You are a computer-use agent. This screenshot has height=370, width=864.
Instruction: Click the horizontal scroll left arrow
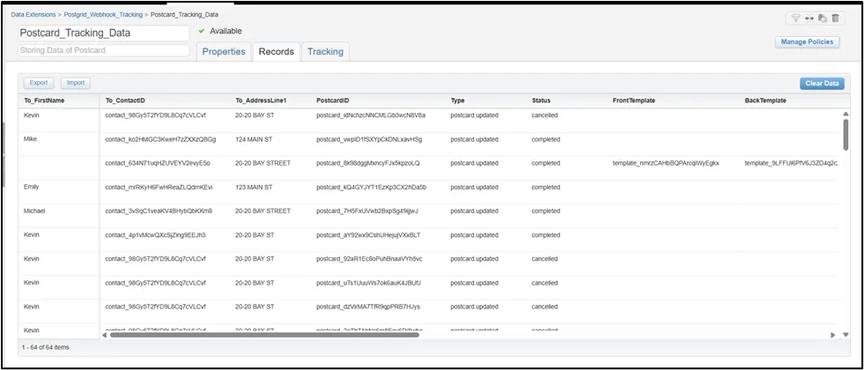[105, 335]
